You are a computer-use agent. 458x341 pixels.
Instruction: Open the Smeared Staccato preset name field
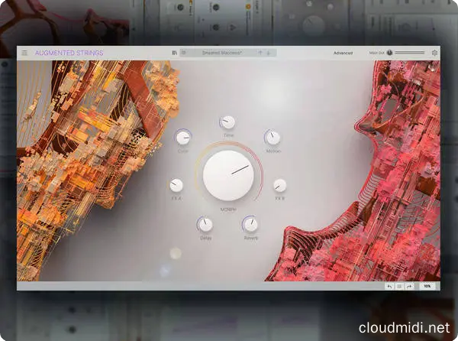[x=221, y=54]
